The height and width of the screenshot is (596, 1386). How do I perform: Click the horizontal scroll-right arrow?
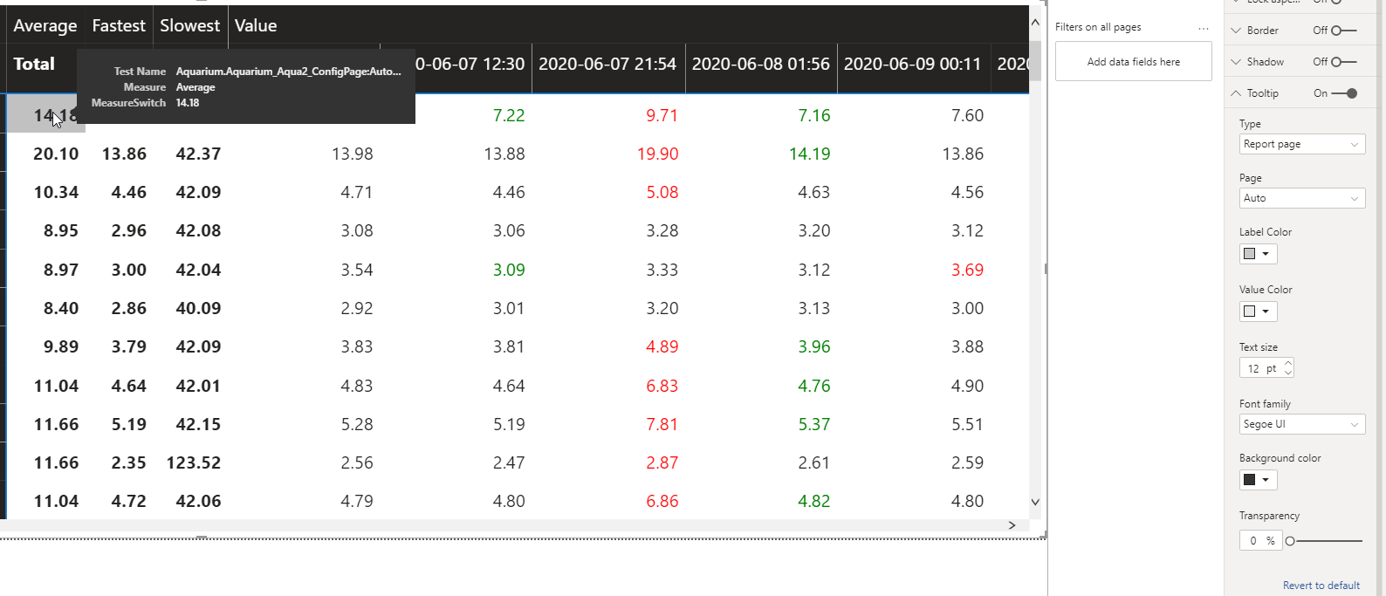tap(1012, 525)
